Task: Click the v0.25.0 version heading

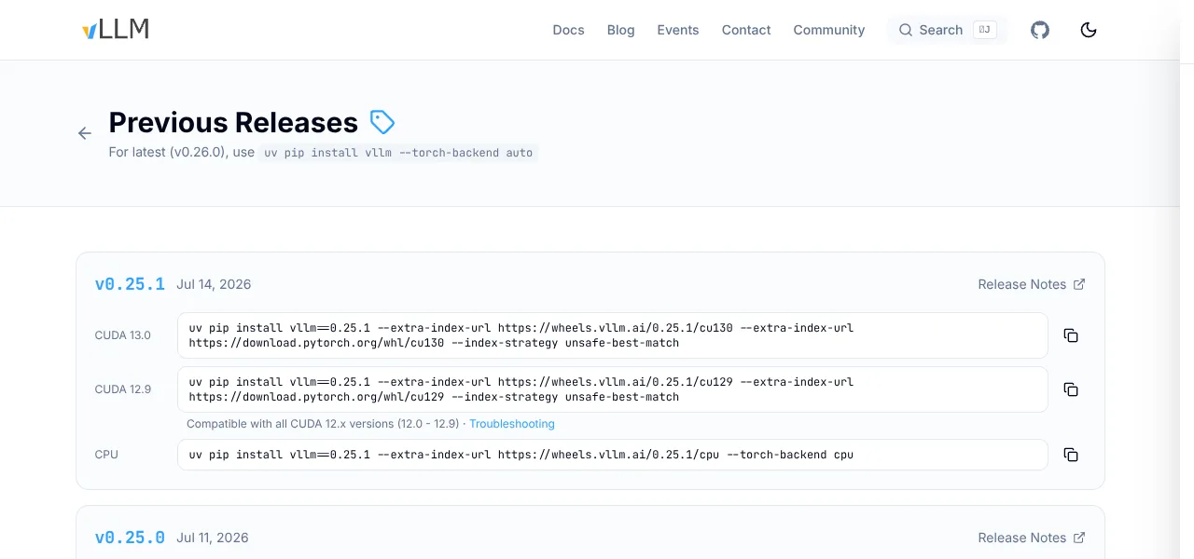Action: click(130, 538)
